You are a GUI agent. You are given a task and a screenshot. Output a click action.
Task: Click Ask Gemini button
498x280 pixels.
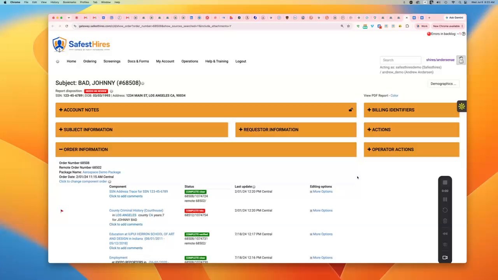tap(454, 17)
